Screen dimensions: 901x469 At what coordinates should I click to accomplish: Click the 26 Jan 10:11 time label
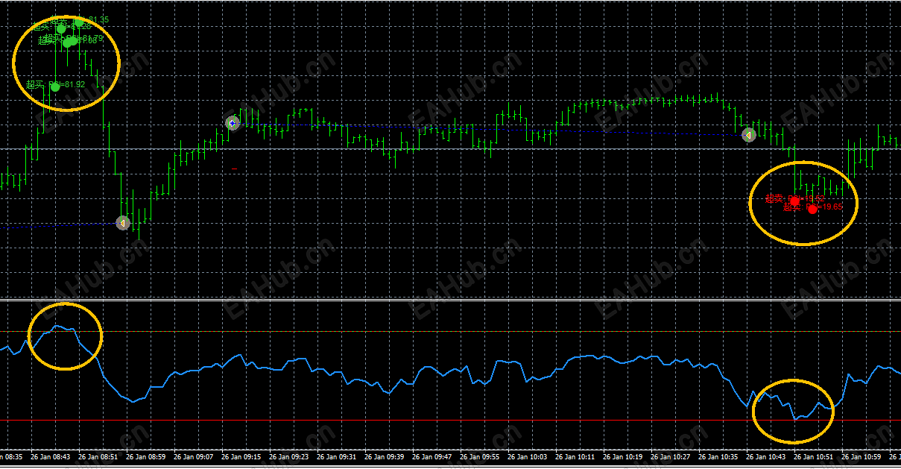(x=575, y=456)
